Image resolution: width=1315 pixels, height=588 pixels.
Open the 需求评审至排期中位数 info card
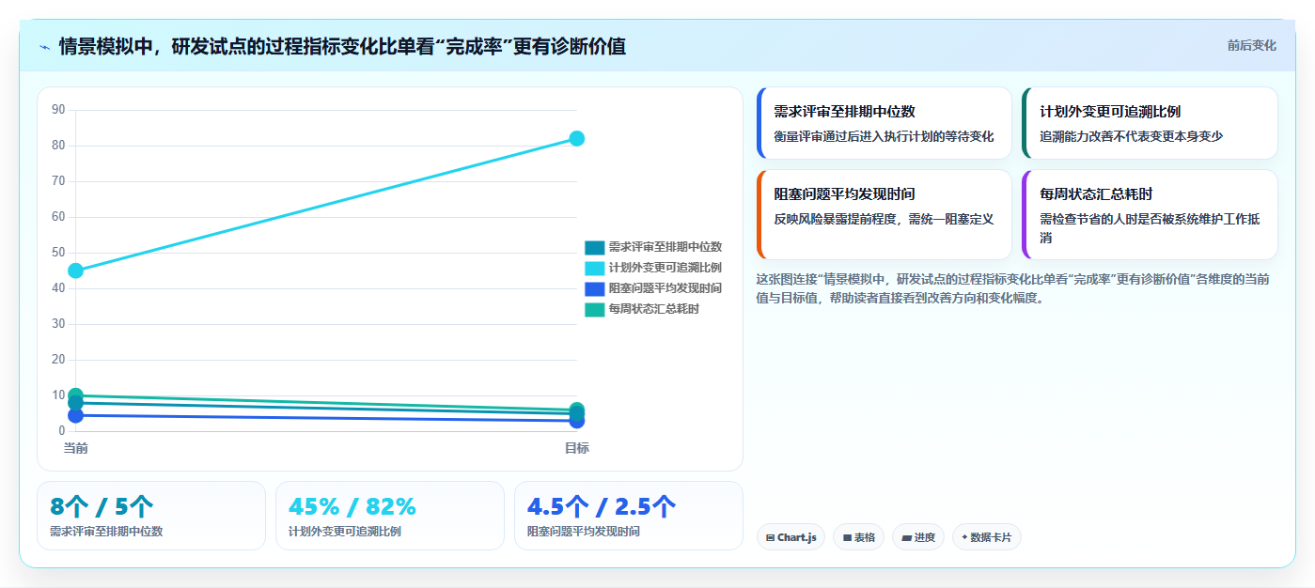click(884, 123)
